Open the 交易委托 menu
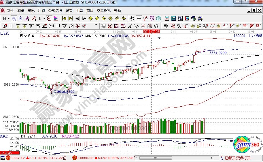The height and width of the screenshot is (162, 263). click(x=103, y=11)
